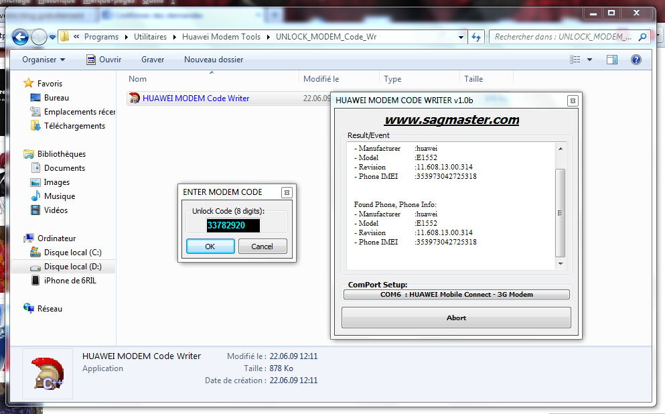Click OK in Enter Modem Code dialog
Screen dimensions: 665x414
click(x=210, y=247)
